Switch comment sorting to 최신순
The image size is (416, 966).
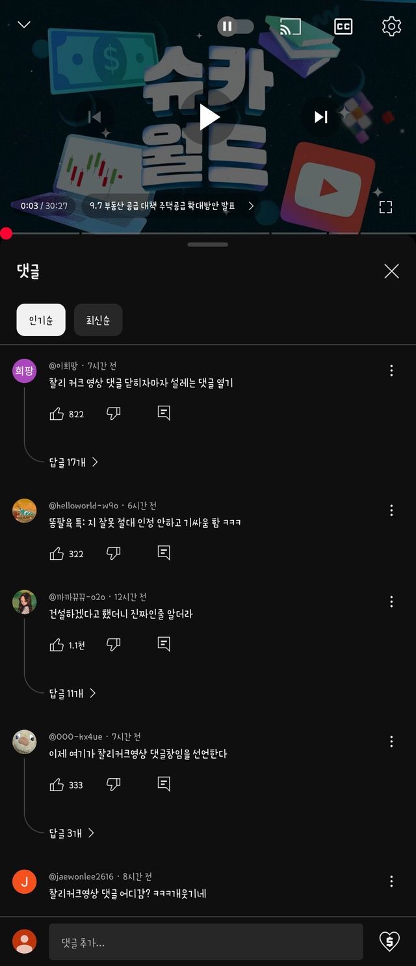pyautogui.click(x=98, y=320)
